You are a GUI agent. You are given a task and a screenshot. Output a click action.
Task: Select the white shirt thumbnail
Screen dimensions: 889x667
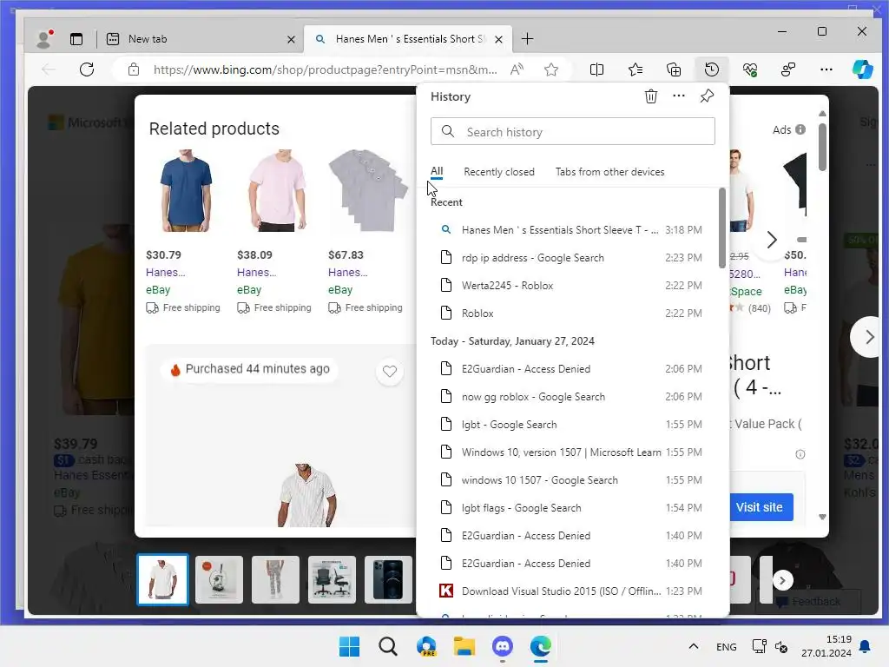pyautogui.click(x=162, y=579)
